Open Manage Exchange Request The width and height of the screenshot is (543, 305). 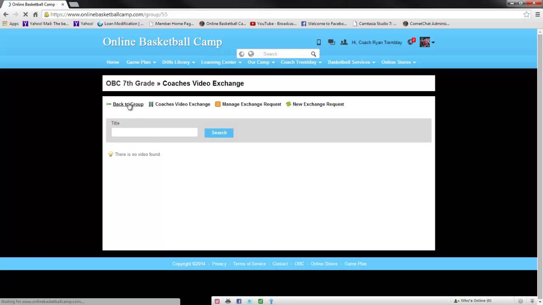pyautogui.click(x=248, y=104)
